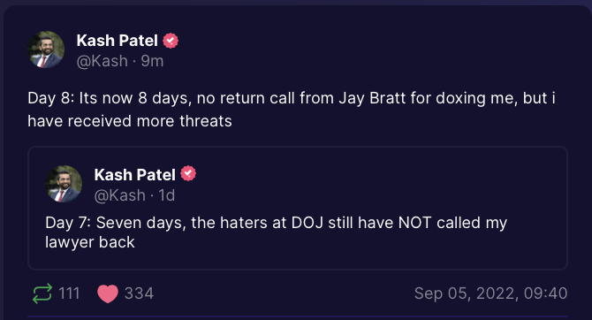
Task: Click the pink heart like icon
Action: pos(108,293)
